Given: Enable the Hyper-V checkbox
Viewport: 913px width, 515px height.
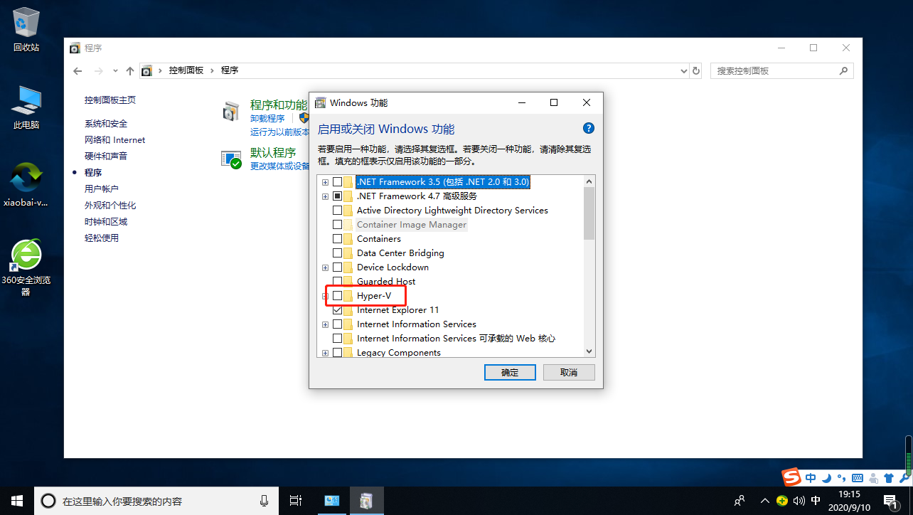Looking at the screenshot, I should coord(337,296).
